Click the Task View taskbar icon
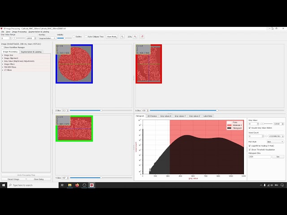287x215 pixels. 62,185
